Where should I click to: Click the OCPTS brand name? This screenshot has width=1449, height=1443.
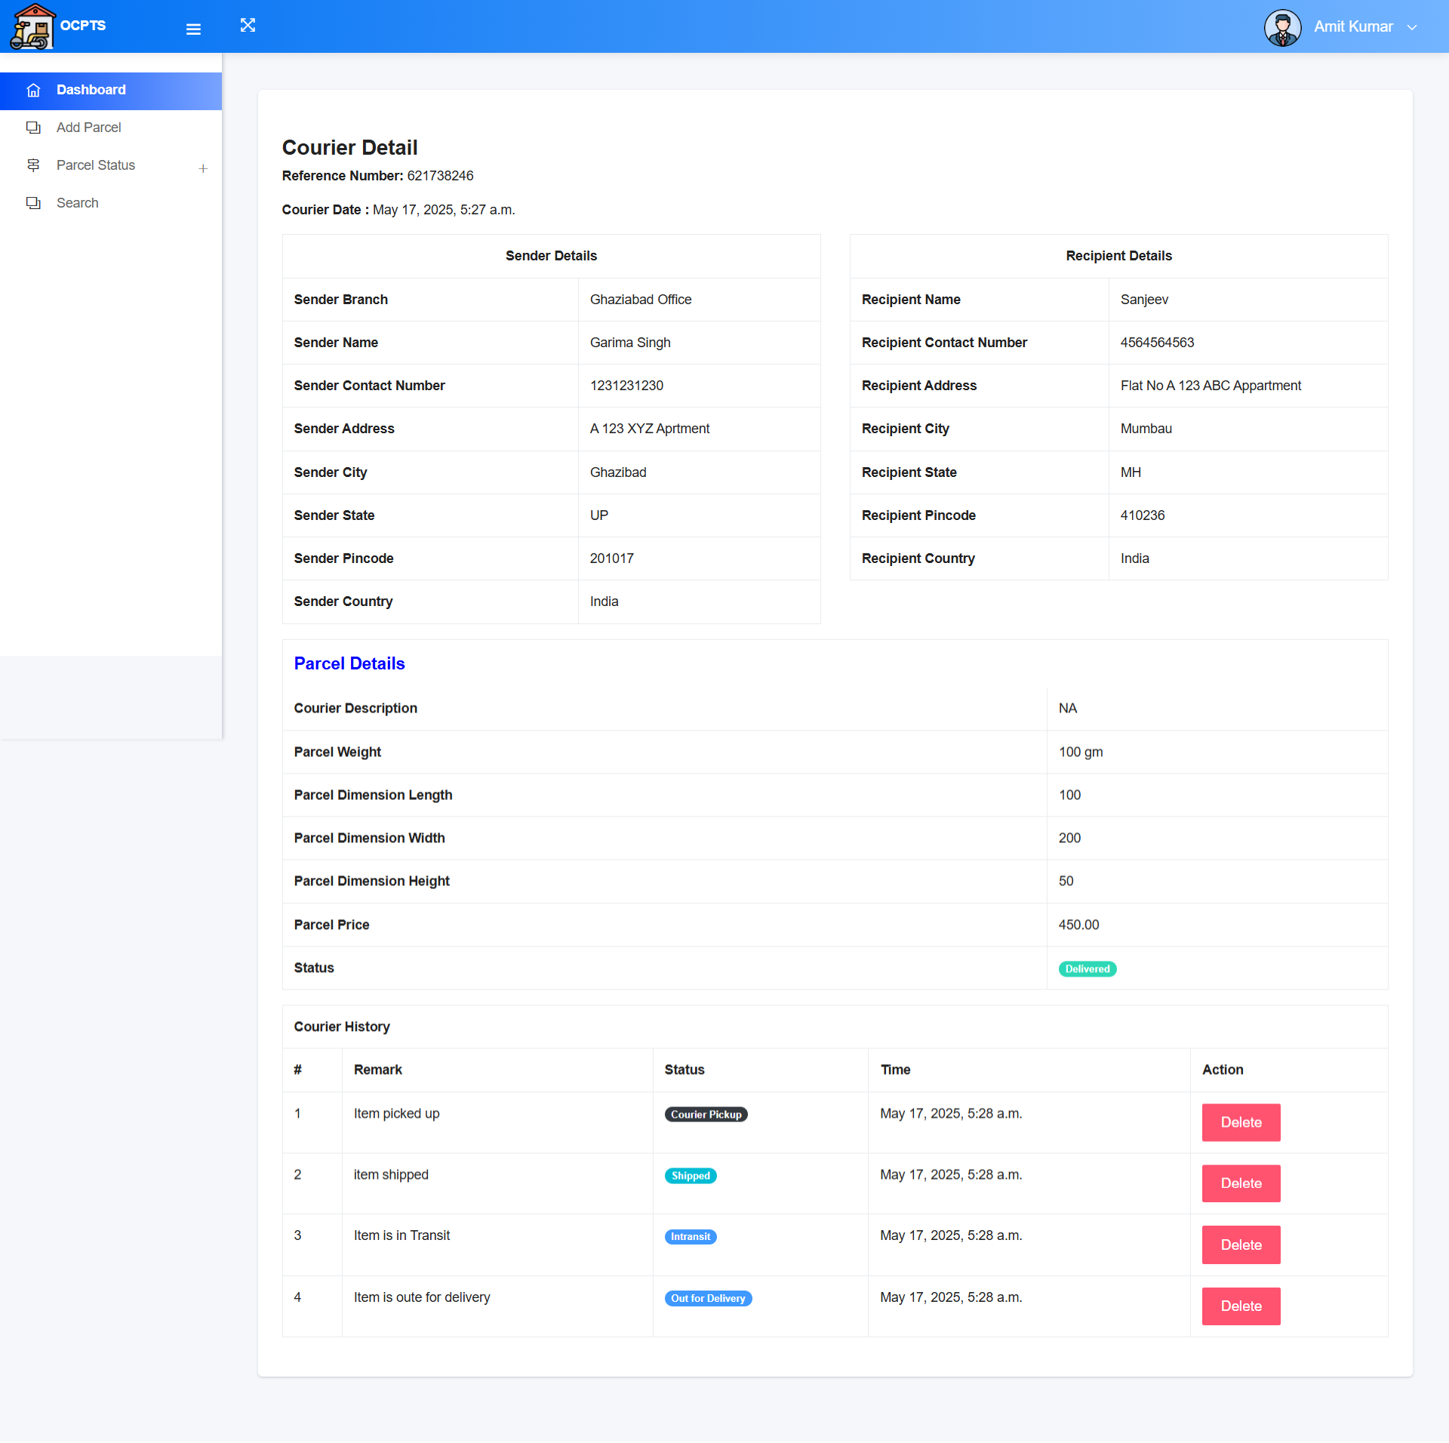83,26
